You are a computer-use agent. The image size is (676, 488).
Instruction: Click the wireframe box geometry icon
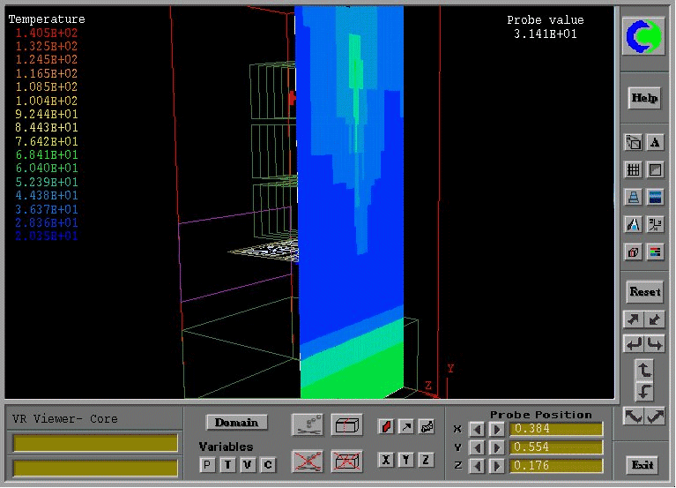tap(346, 425)
